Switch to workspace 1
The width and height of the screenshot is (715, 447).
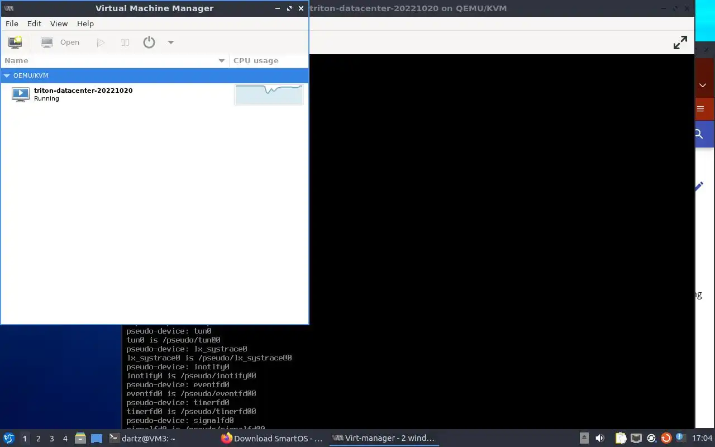tap(25, 439)
